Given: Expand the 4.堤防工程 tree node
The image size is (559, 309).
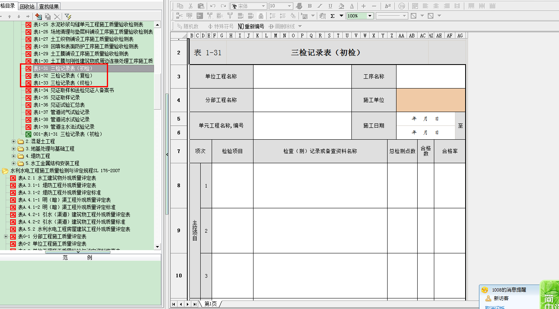Looking at the screenshot, I should (14, 156).
